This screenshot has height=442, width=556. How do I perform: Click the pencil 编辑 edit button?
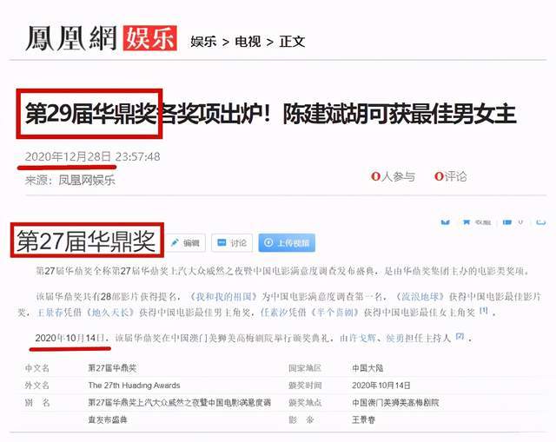pos(185,243)
